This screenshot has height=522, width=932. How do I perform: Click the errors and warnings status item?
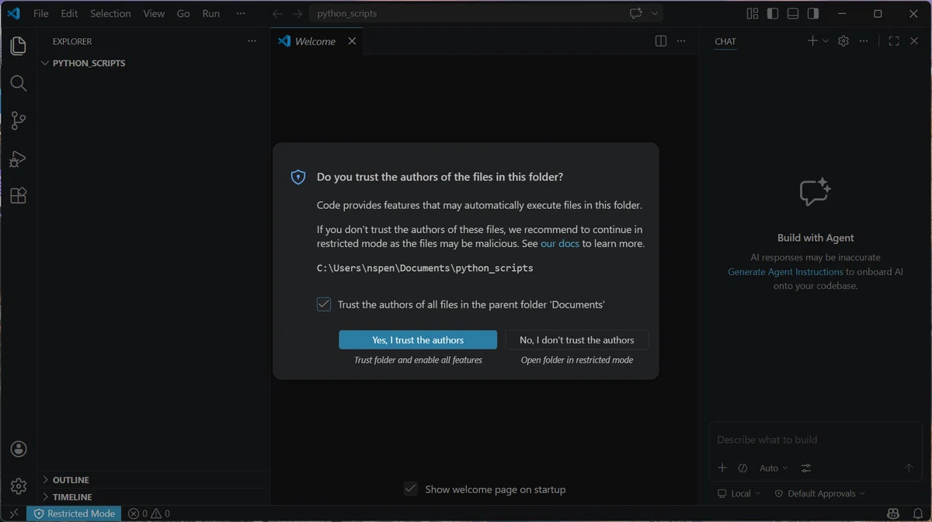tap(149, 513)
